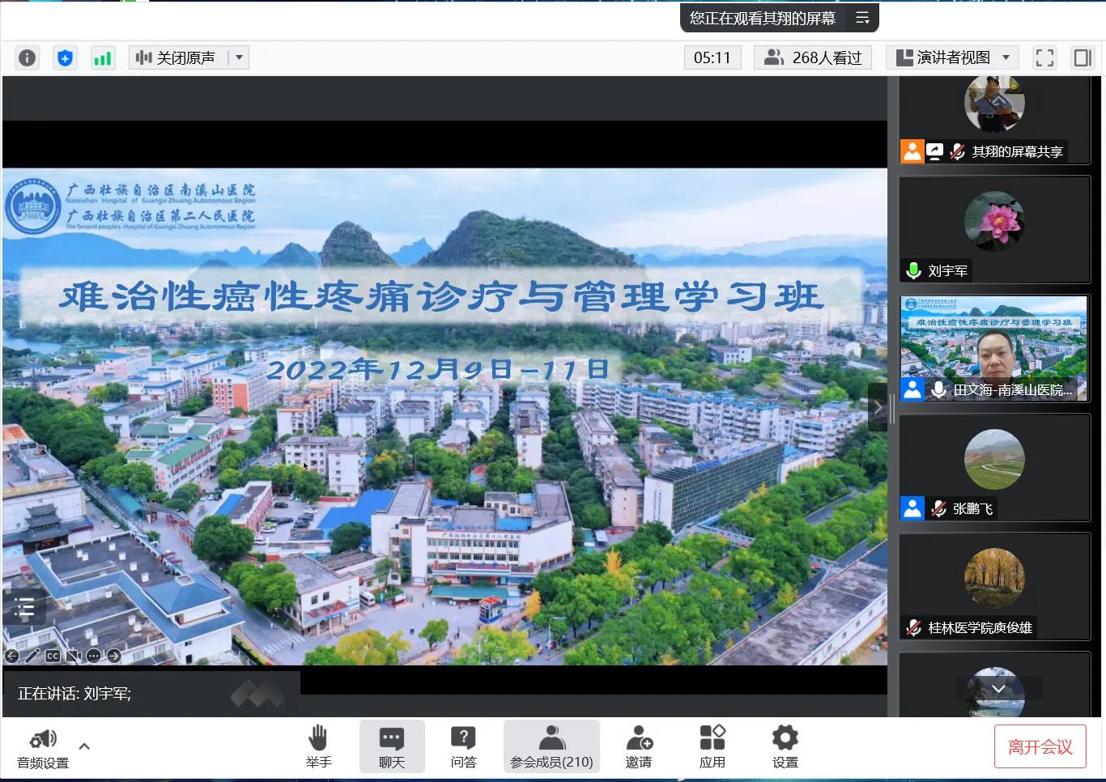Toggle the slide camera-off icon

click(74, 656)
